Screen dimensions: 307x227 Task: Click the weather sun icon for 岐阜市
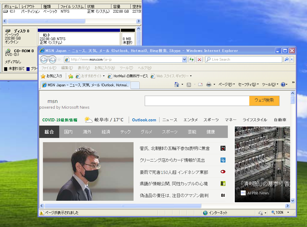pyautogui.click(x=88, y=120)
